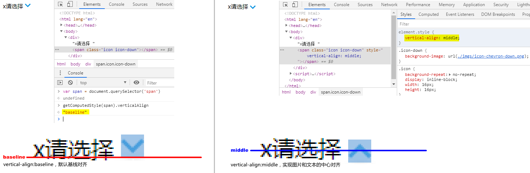Click 'body' breadcrumb in DevTools with Console drawer
530x173 pixels.
(76, 64)
